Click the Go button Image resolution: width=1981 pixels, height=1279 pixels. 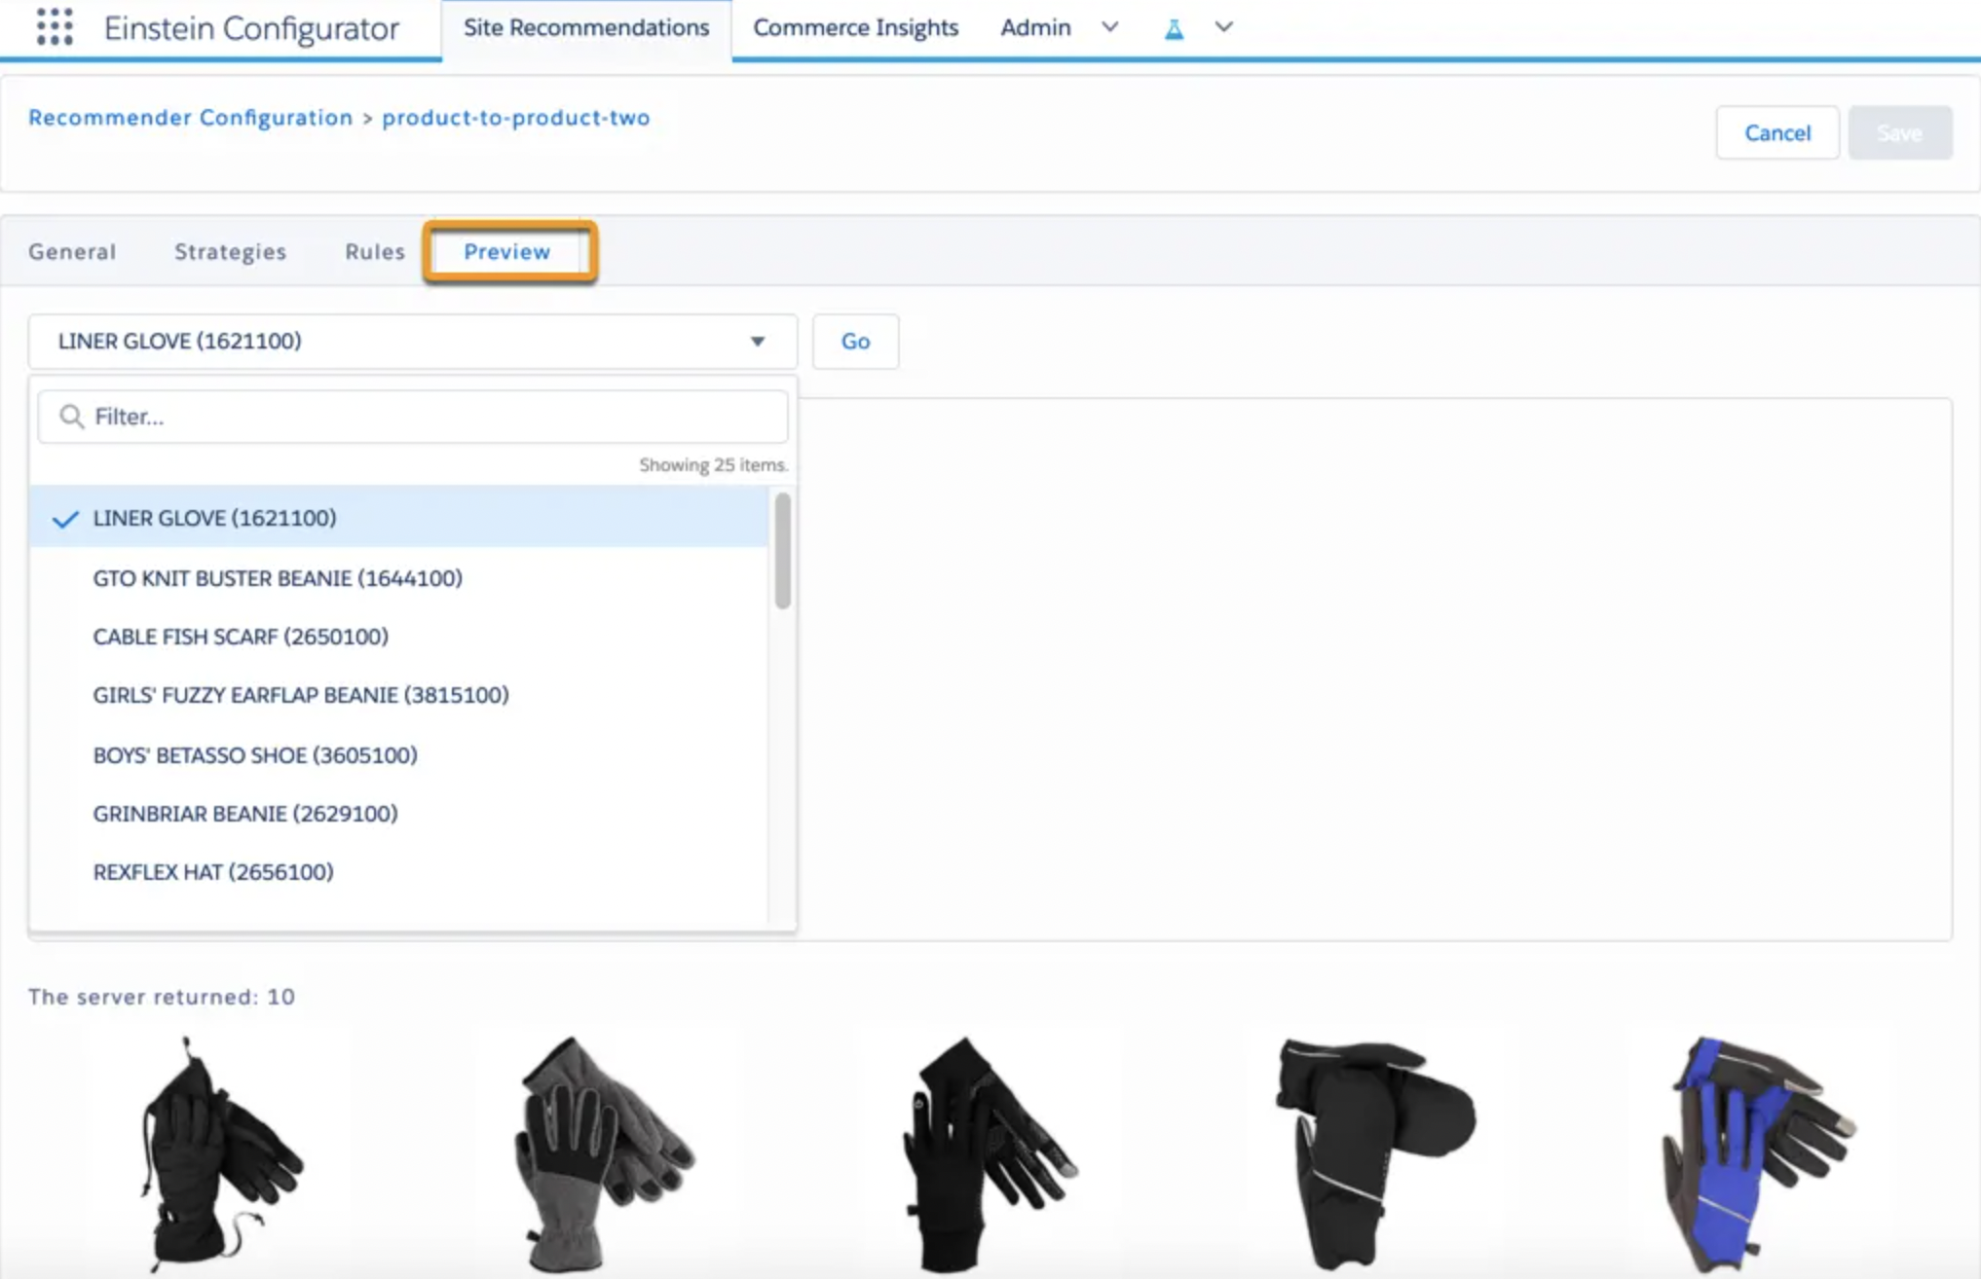(855, 342)
